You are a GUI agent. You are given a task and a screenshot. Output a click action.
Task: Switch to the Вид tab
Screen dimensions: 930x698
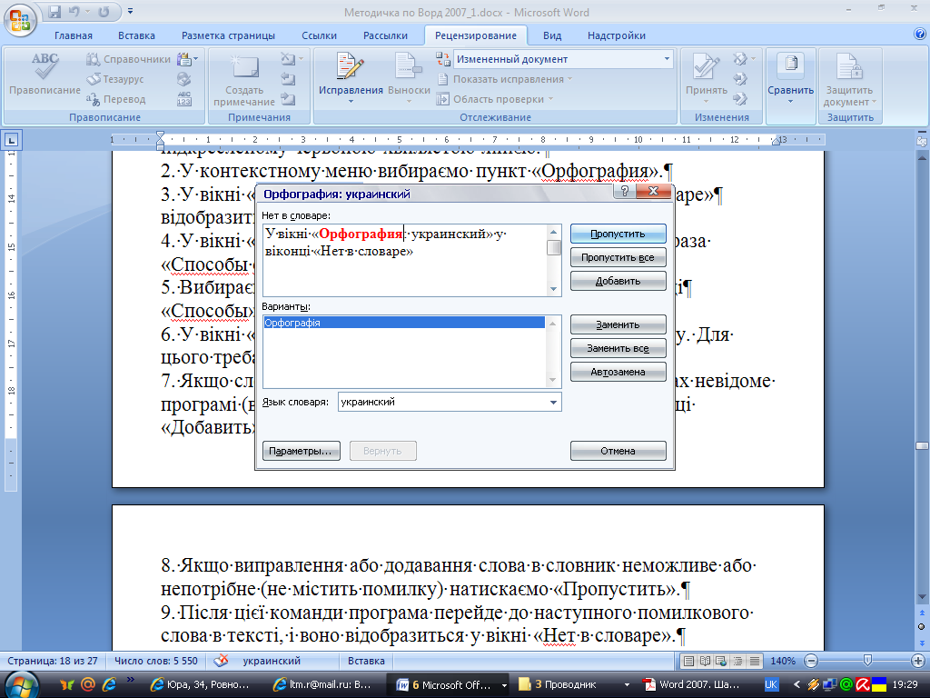[552, 35]
